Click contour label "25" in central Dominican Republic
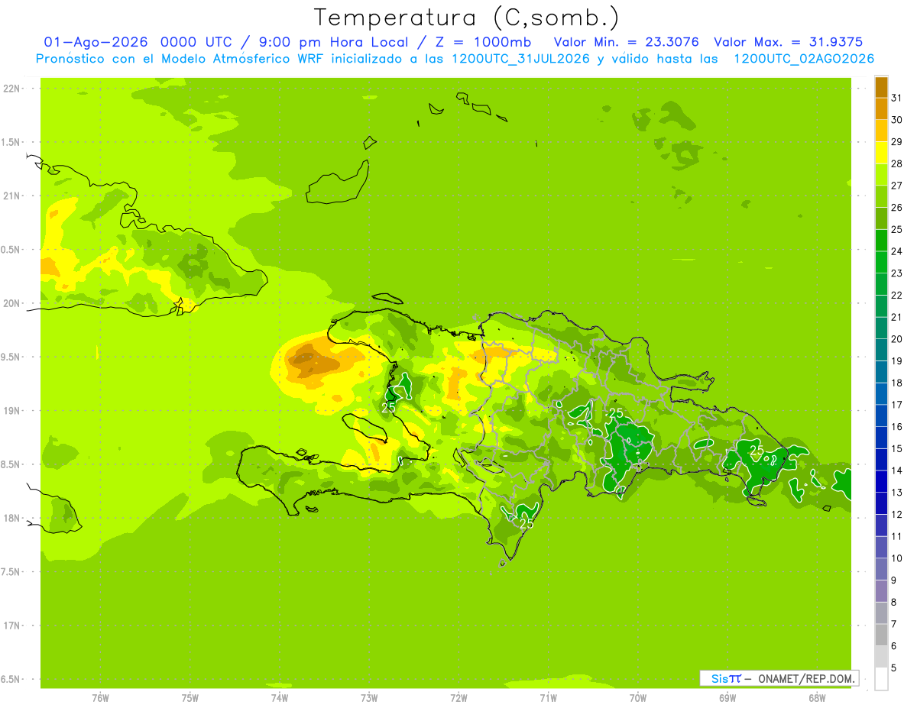 616,414
